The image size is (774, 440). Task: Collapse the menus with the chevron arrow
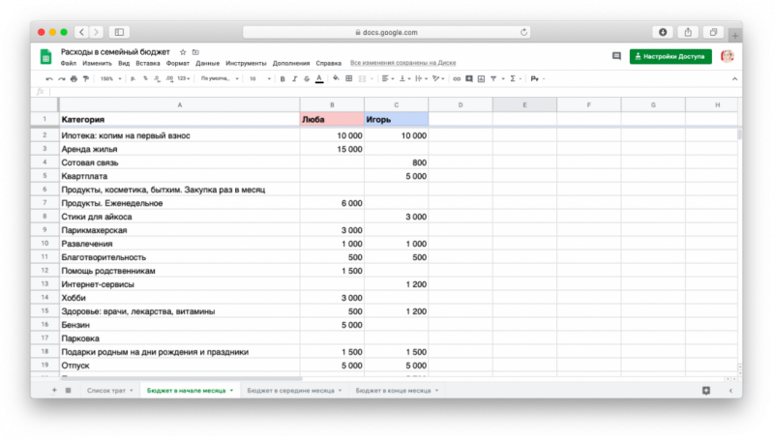point(734,79)
